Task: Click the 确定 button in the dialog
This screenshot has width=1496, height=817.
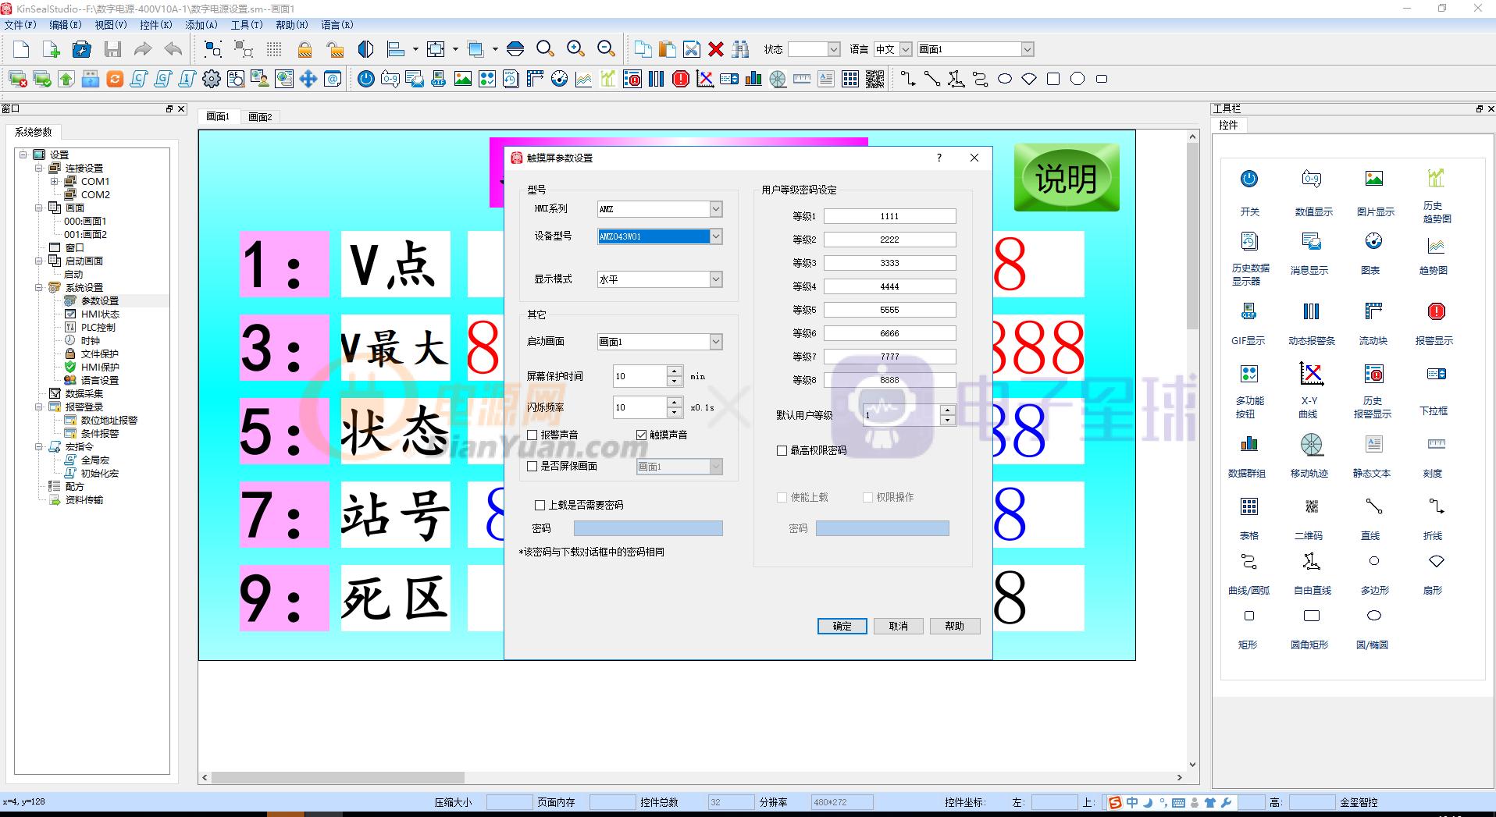Action: tap(842, 626)
